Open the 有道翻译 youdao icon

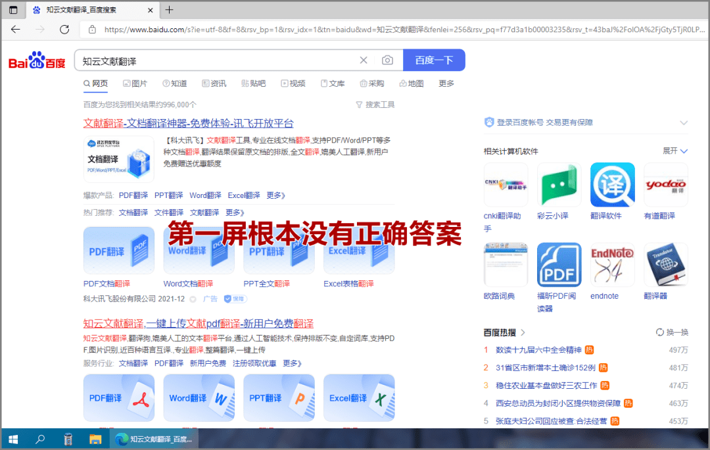tap(666, 185)
